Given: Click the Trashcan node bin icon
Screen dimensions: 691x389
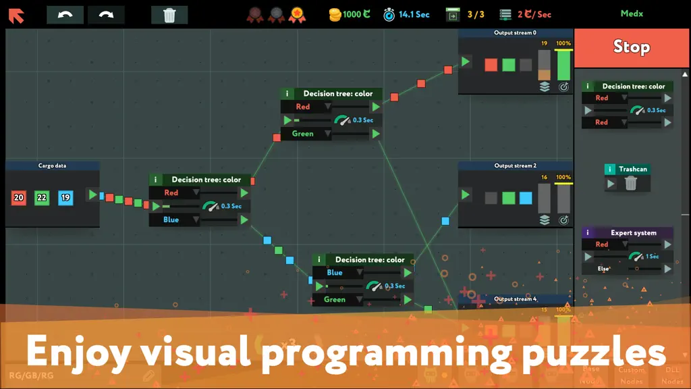Looking at the screenshot, I should click(x=631, y=183).
